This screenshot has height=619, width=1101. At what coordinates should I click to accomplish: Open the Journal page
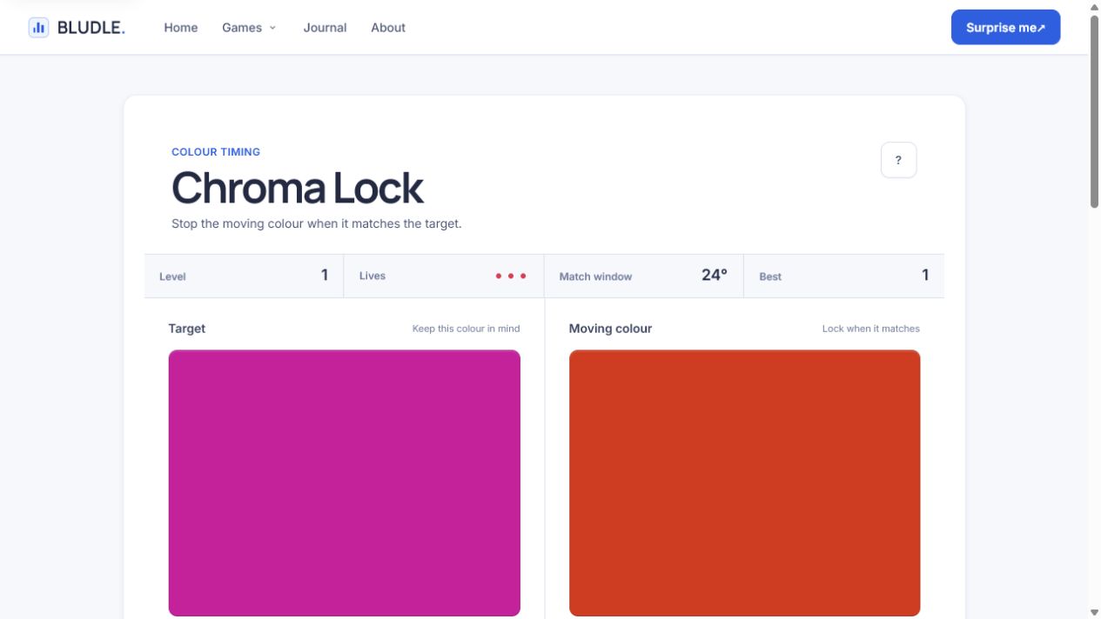pos(325,28)
